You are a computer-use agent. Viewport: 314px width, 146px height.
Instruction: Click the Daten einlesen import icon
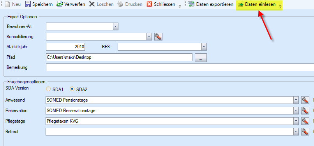[x=241, y=4]
